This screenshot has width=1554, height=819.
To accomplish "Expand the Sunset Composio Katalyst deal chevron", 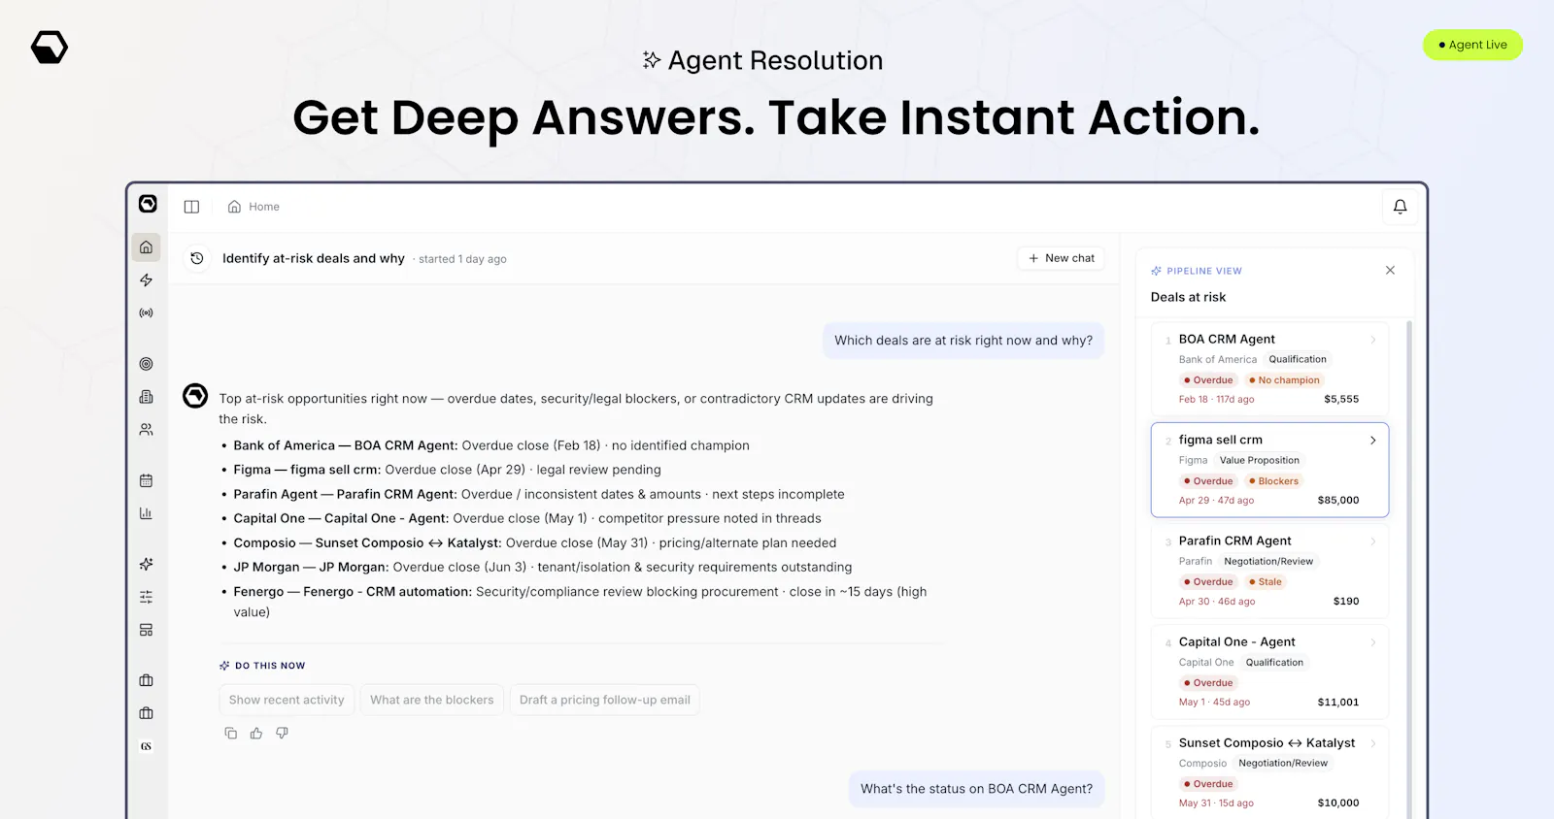I will click(1373, 743).
